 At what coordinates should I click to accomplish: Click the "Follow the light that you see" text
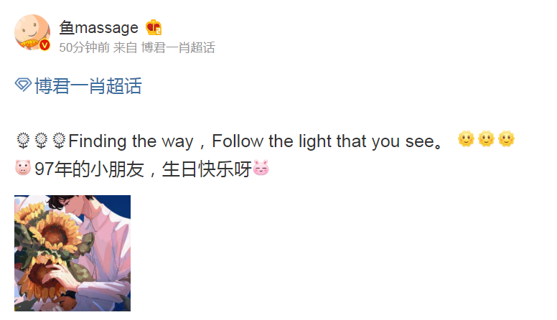coord(323,141)
